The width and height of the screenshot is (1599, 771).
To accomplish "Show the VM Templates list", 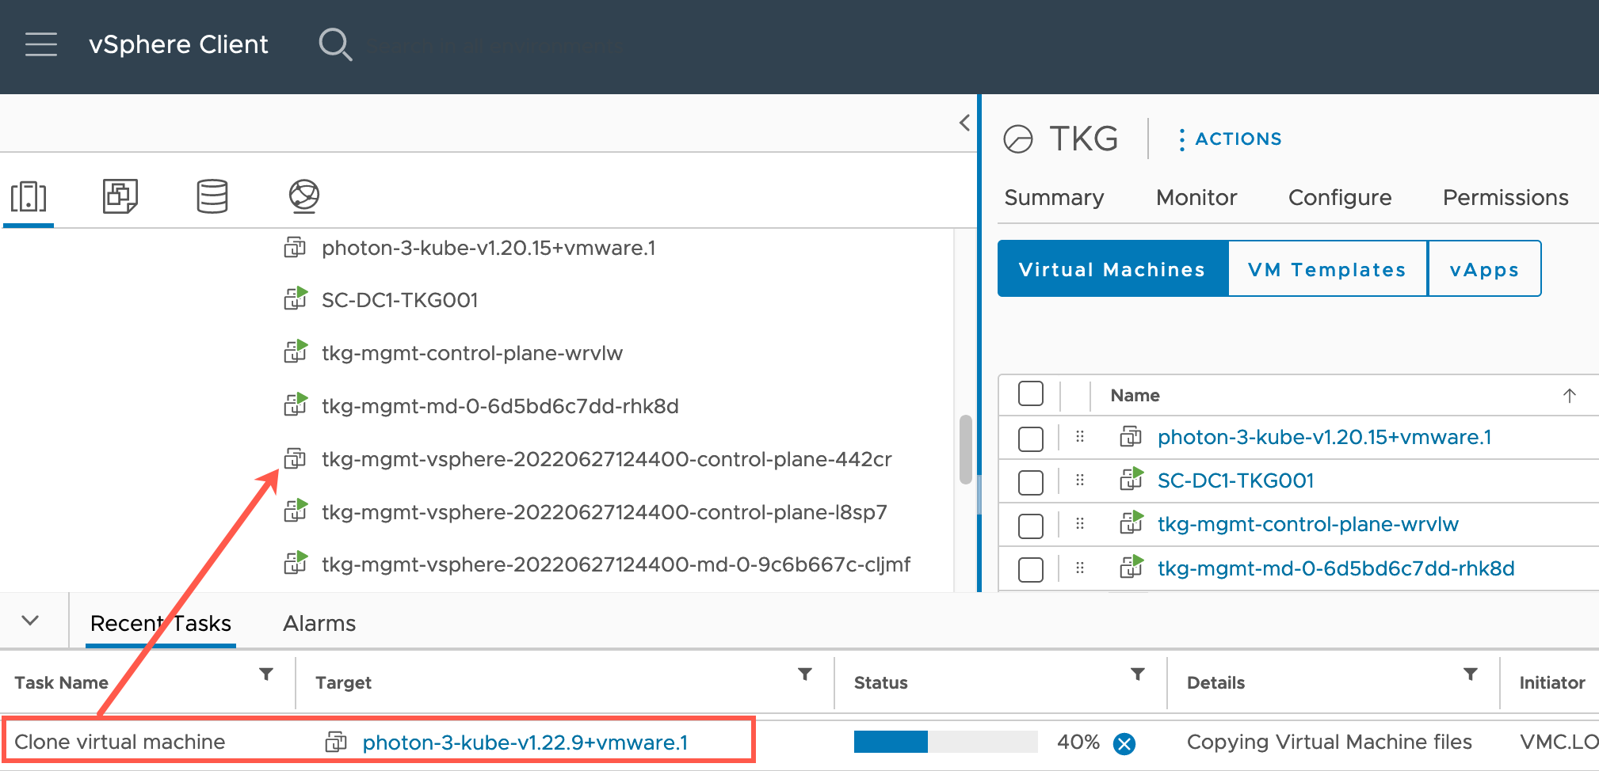I will tap(1327, 269).
